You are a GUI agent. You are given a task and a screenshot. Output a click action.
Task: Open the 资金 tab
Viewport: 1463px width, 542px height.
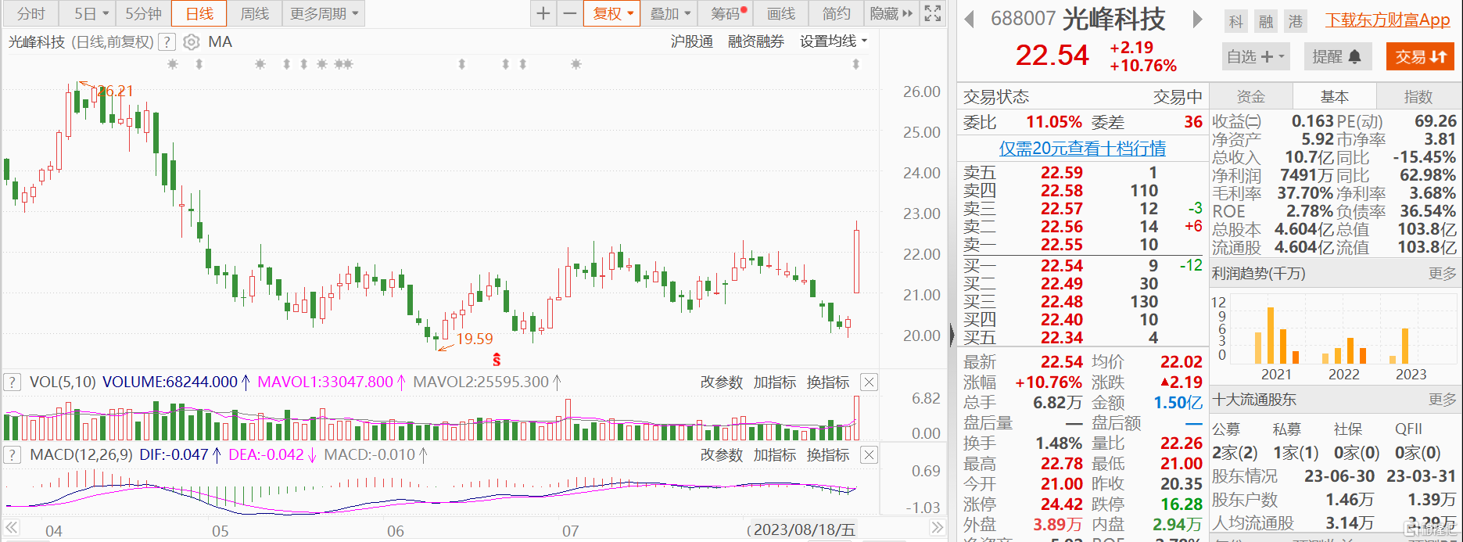pyautogui.click(x=1250, y=96)
